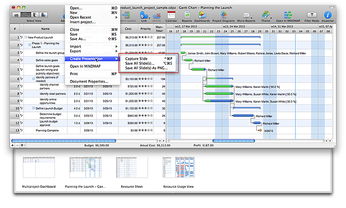Image resolution: width=346 pixels, height=208 pixels.
Task: Collapse the Identify partners task group
Action: (x=34, y=79)
